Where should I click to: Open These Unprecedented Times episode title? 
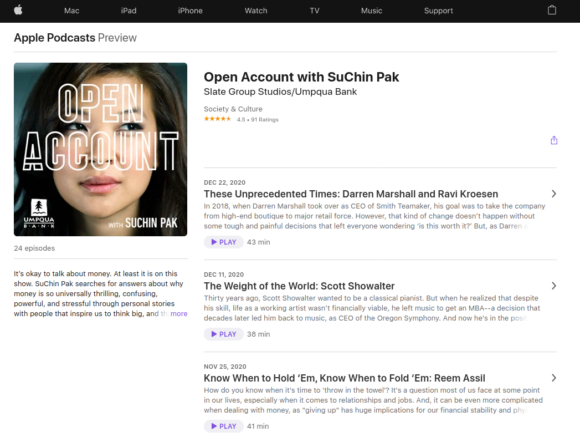(x=351, y=194)
